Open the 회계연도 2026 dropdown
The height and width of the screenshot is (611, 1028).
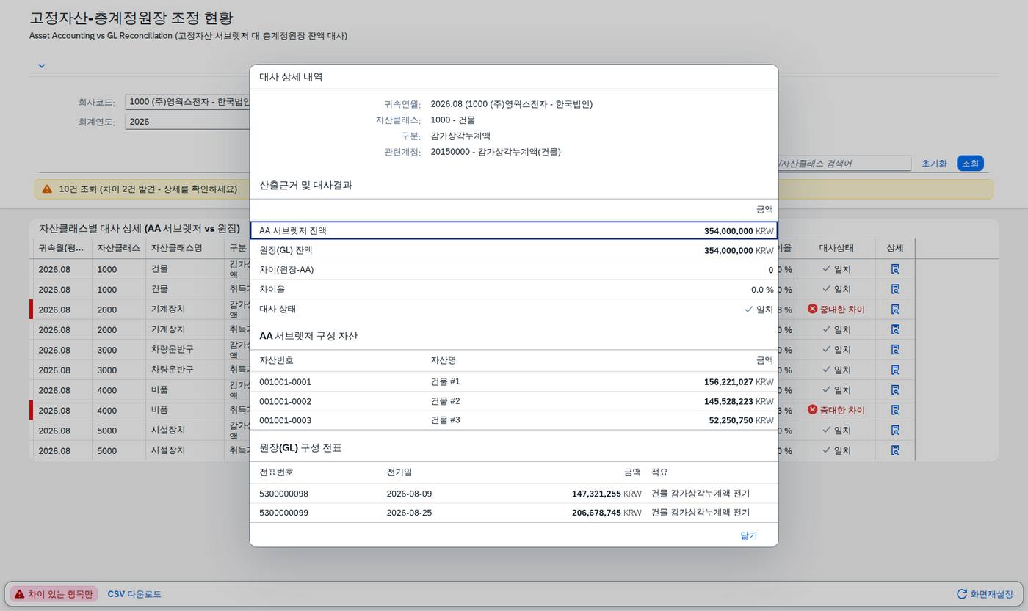187,122
